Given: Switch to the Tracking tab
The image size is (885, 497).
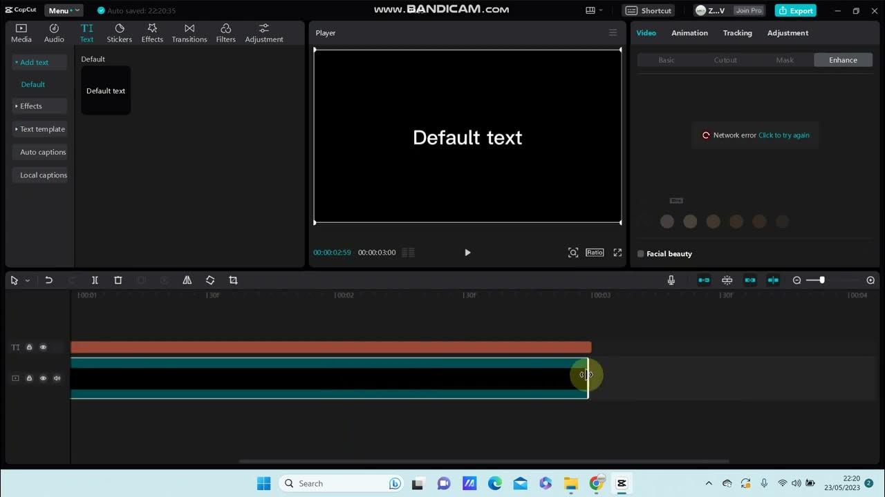Looking at the screenshot, I should (x=737, y=33).
